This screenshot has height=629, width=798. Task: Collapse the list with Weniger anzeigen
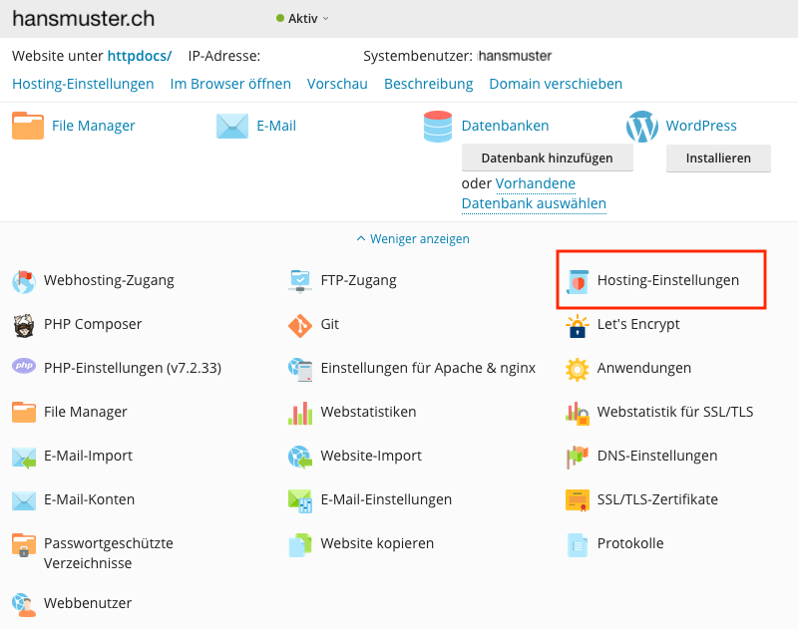click(x=413, y=239)
